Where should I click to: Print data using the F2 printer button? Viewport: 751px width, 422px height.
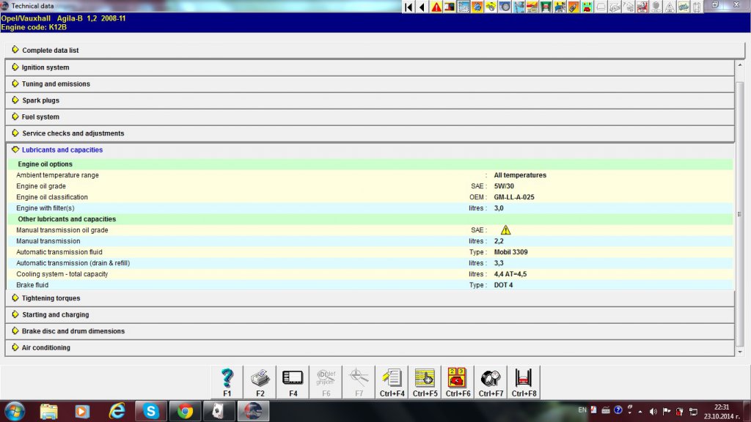[x=260, y=382]
